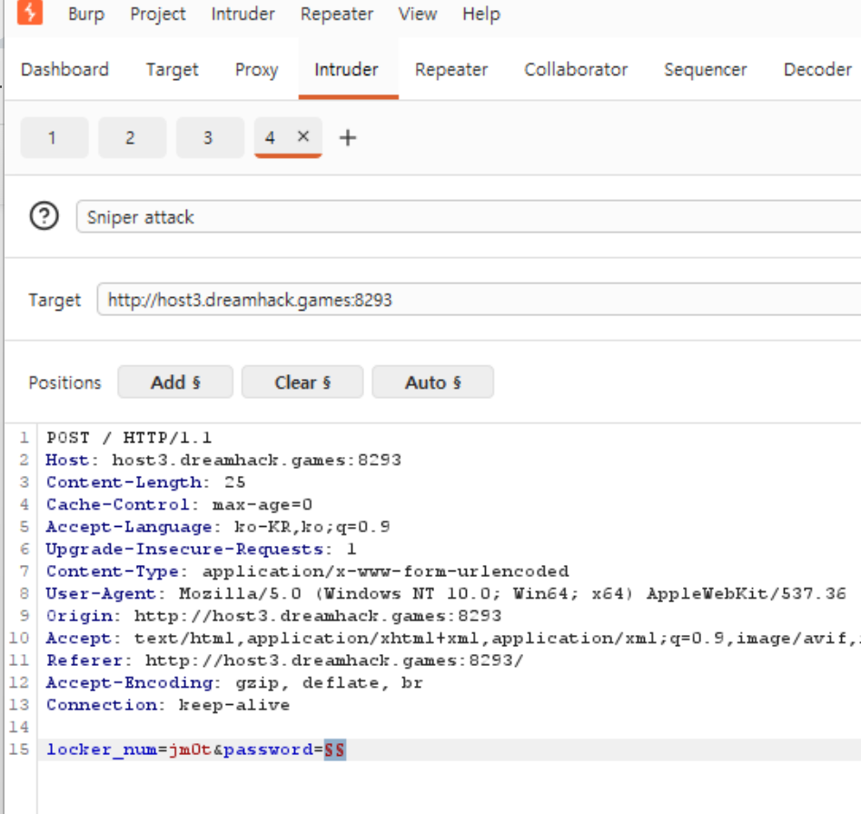861x814 pixels.
Task: Select Intruder attack tab 4
Action: coord(270,137)
